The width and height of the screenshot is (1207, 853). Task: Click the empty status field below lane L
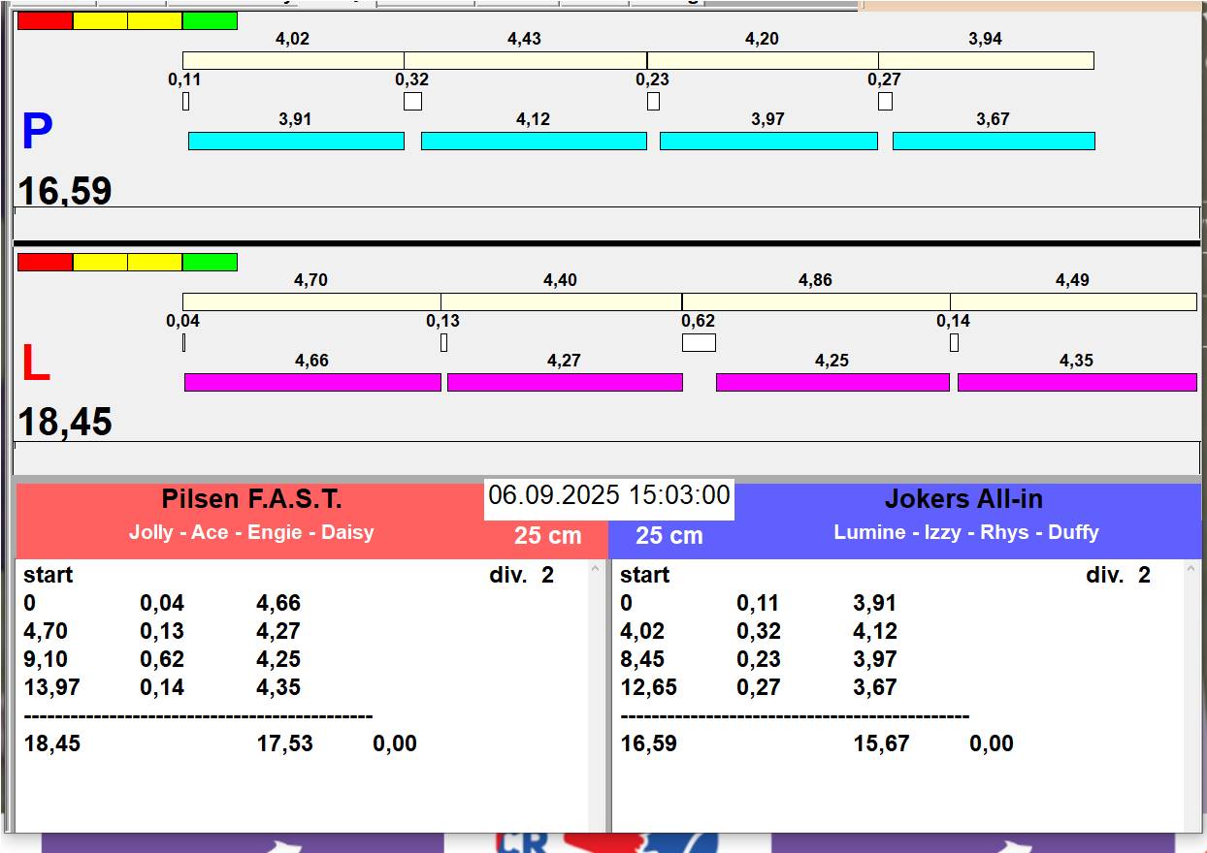[606, 458]
